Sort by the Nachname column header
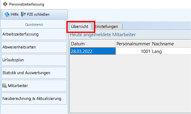This screenshot has width=191, height=114. (171, 44)
